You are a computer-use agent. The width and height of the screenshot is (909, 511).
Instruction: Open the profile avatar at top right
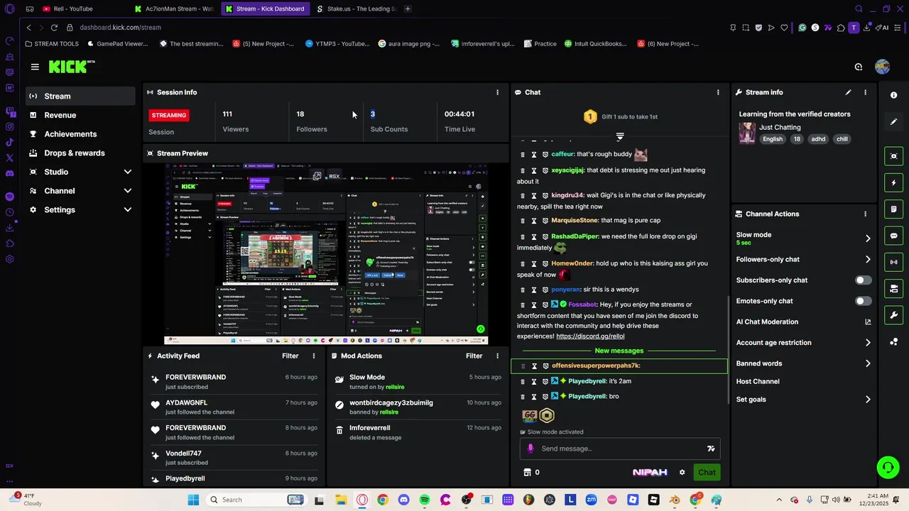[x=883, y=67]
